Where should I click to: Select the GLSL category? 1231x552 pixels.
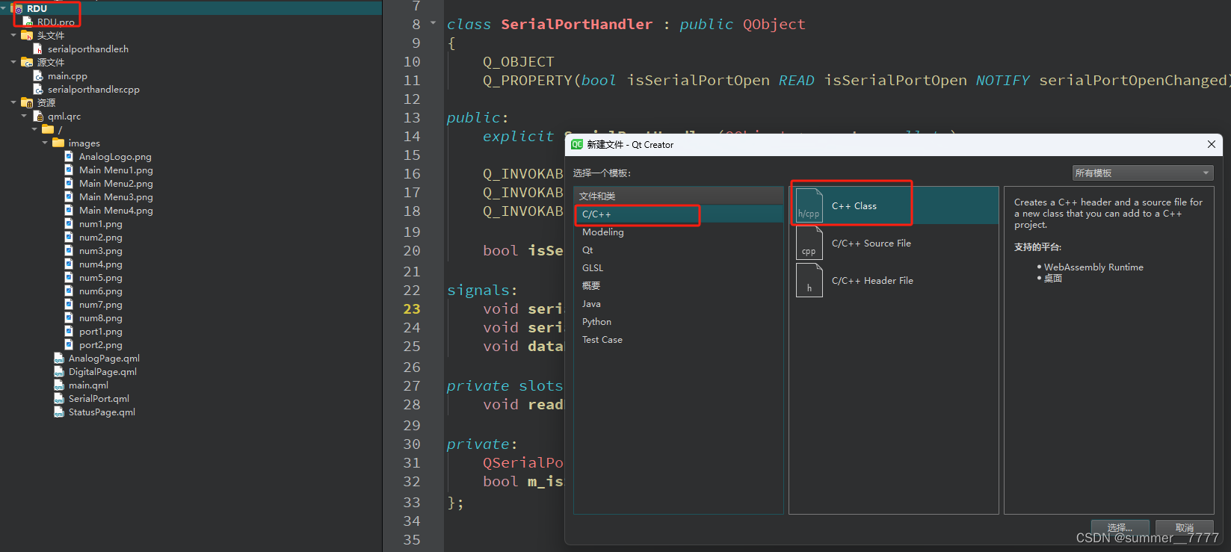pyautogui.click(x=679, y=268)
